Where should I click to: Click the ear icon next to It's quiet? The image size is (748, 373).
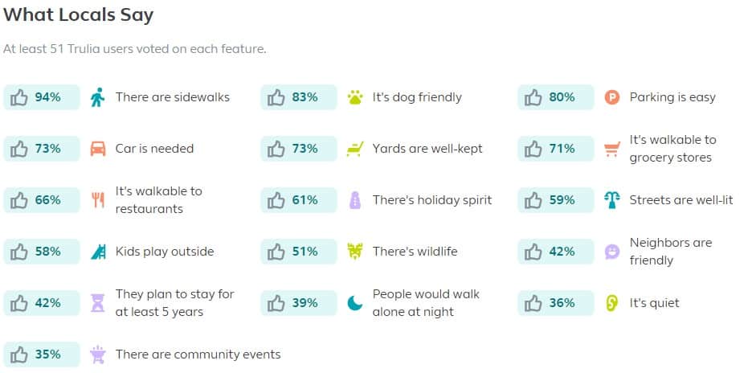(612, 303)
